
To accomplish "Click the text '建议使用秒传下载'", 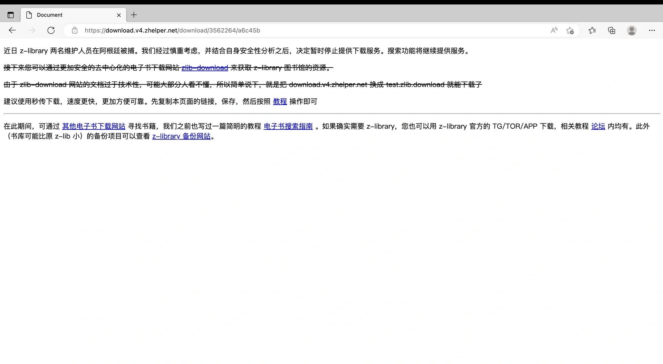I will pyautogui.click(x=32, y=101).
